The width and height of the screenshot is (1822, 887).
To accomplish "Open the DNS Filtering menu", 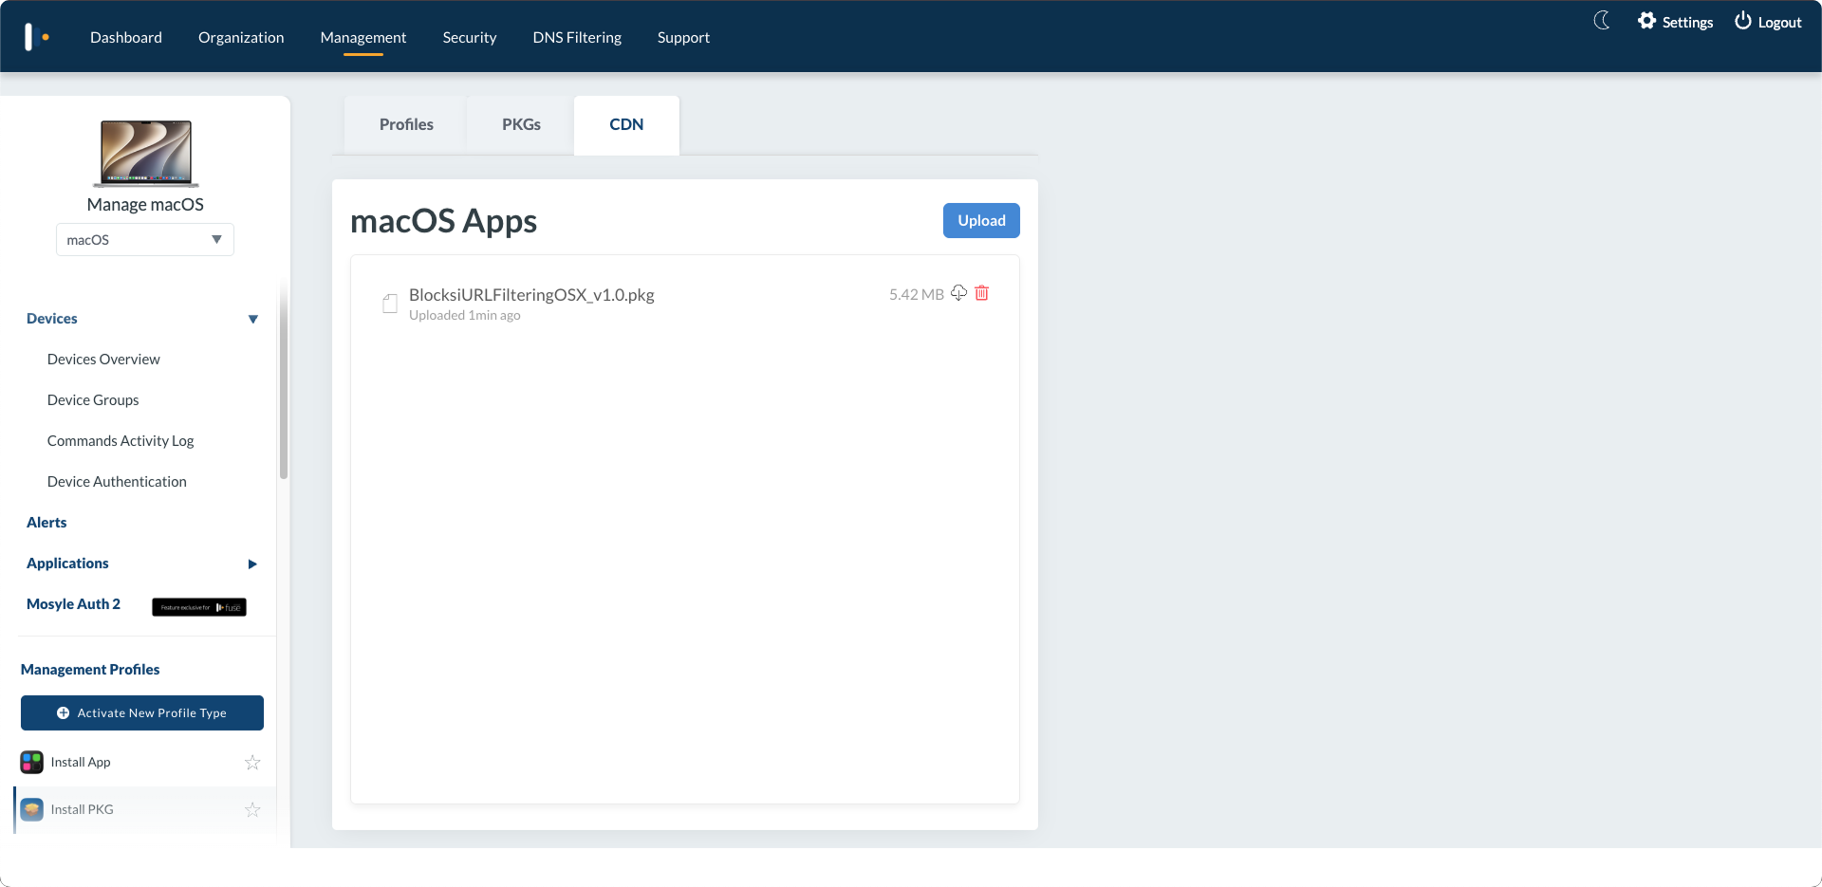I will pyautogui.click(x=577, y=38).
